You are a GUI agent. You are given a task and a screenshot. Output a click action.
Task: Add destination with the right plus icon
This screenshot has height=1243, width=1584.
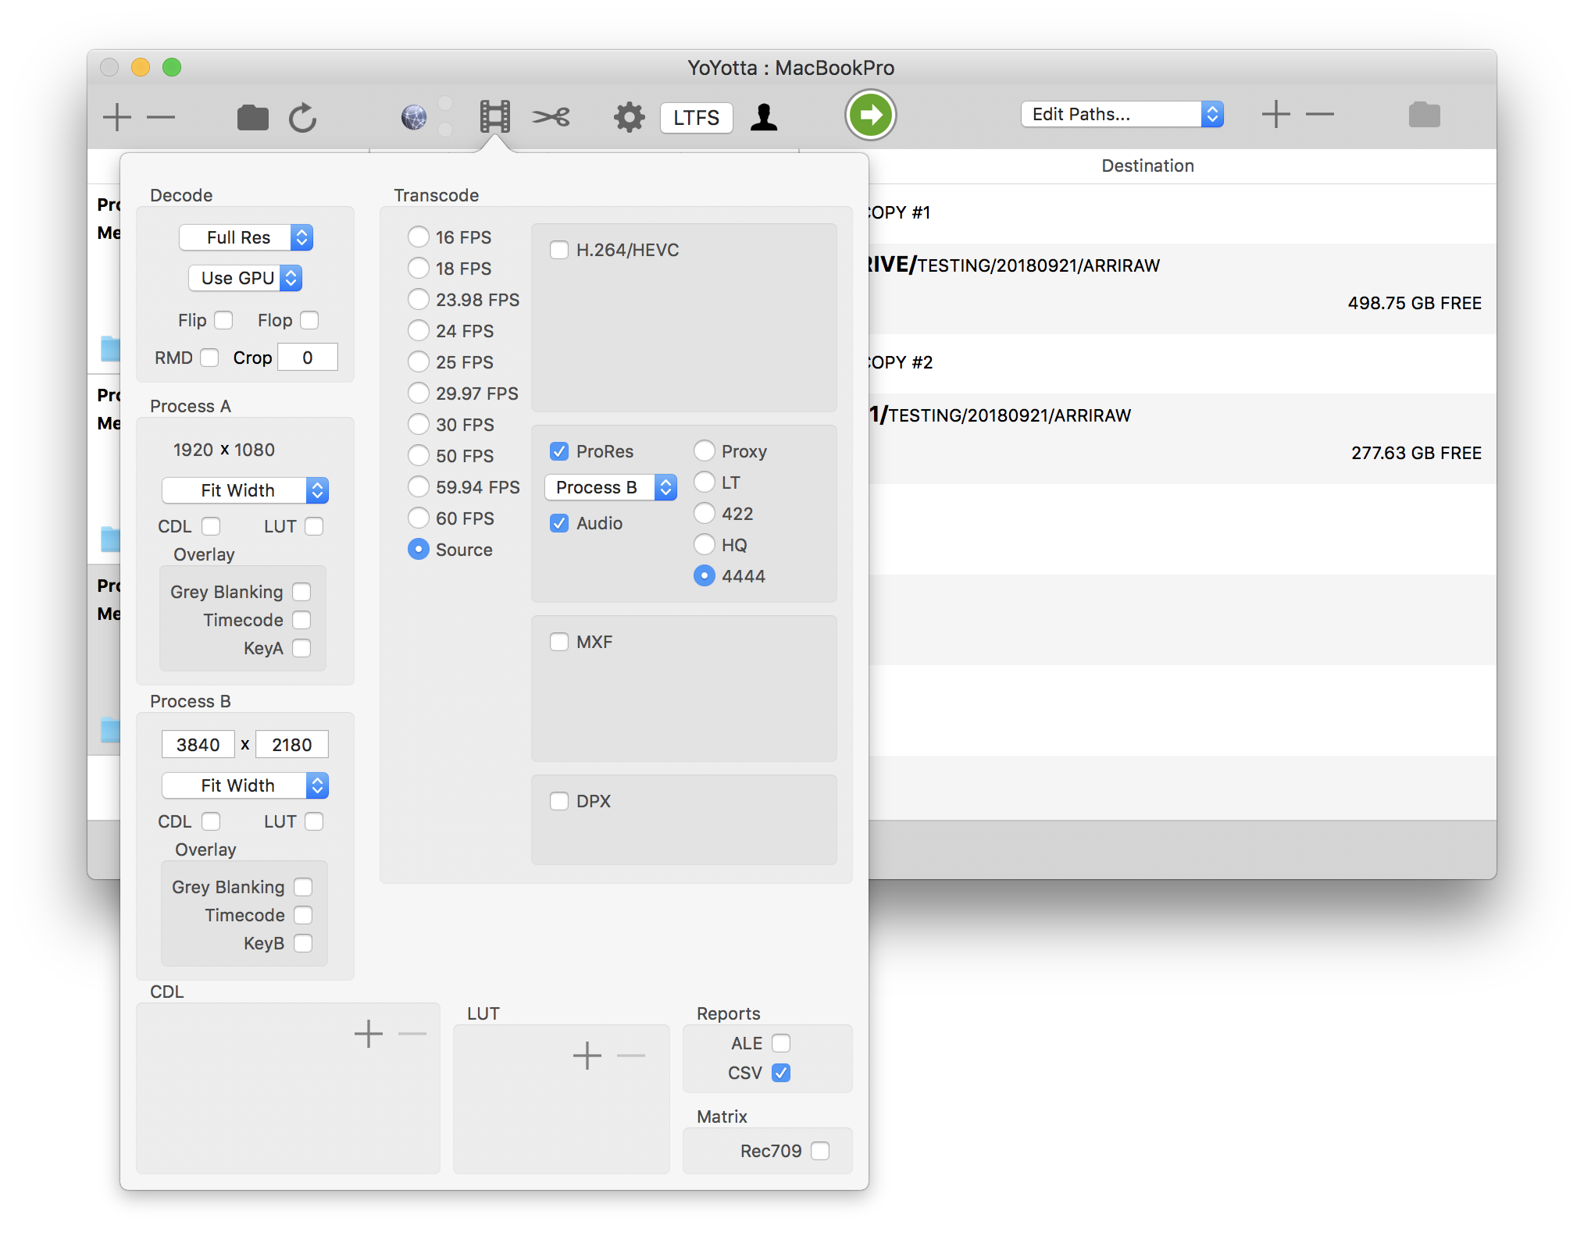1276,114
